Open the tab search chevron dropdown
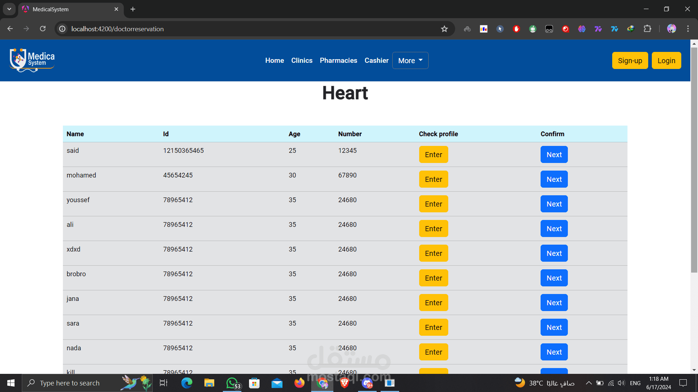The height and width of the screenshot is (392, 698). (9, 9)
